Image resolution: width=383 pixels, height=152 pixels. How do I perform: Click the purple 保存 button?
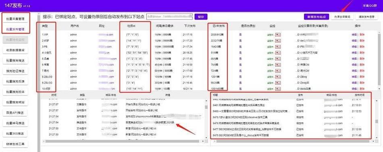(x=201, y=17)
